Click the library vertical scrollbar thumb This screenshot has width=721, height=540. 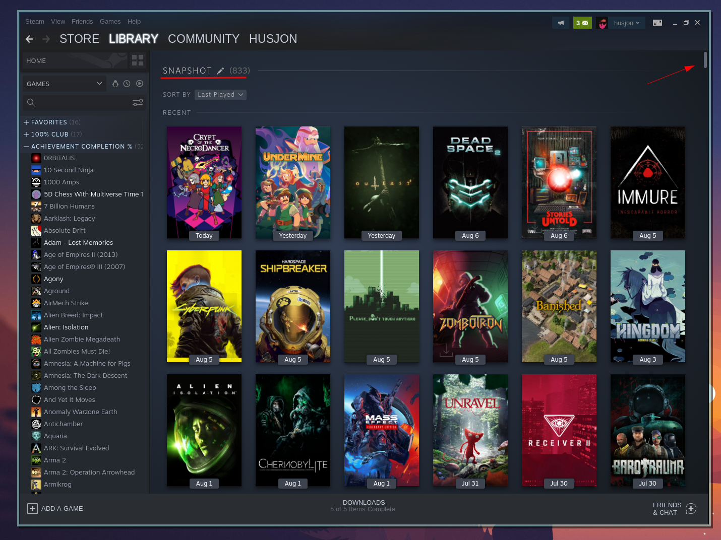pos(705,59)
